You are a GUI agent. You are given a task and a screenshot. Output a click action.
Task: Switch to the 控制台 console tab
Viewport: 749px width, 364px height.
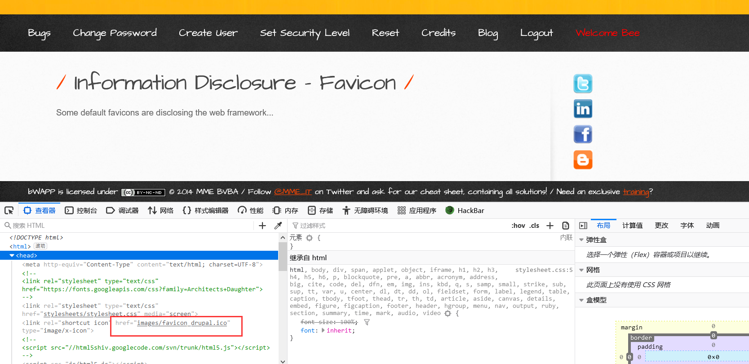coord(81,210)
